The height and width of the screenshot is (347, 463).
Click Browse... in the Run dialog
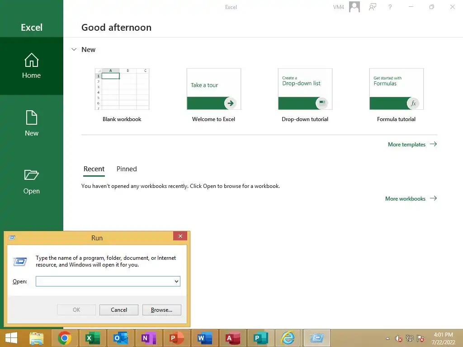(x=161, y=310)
